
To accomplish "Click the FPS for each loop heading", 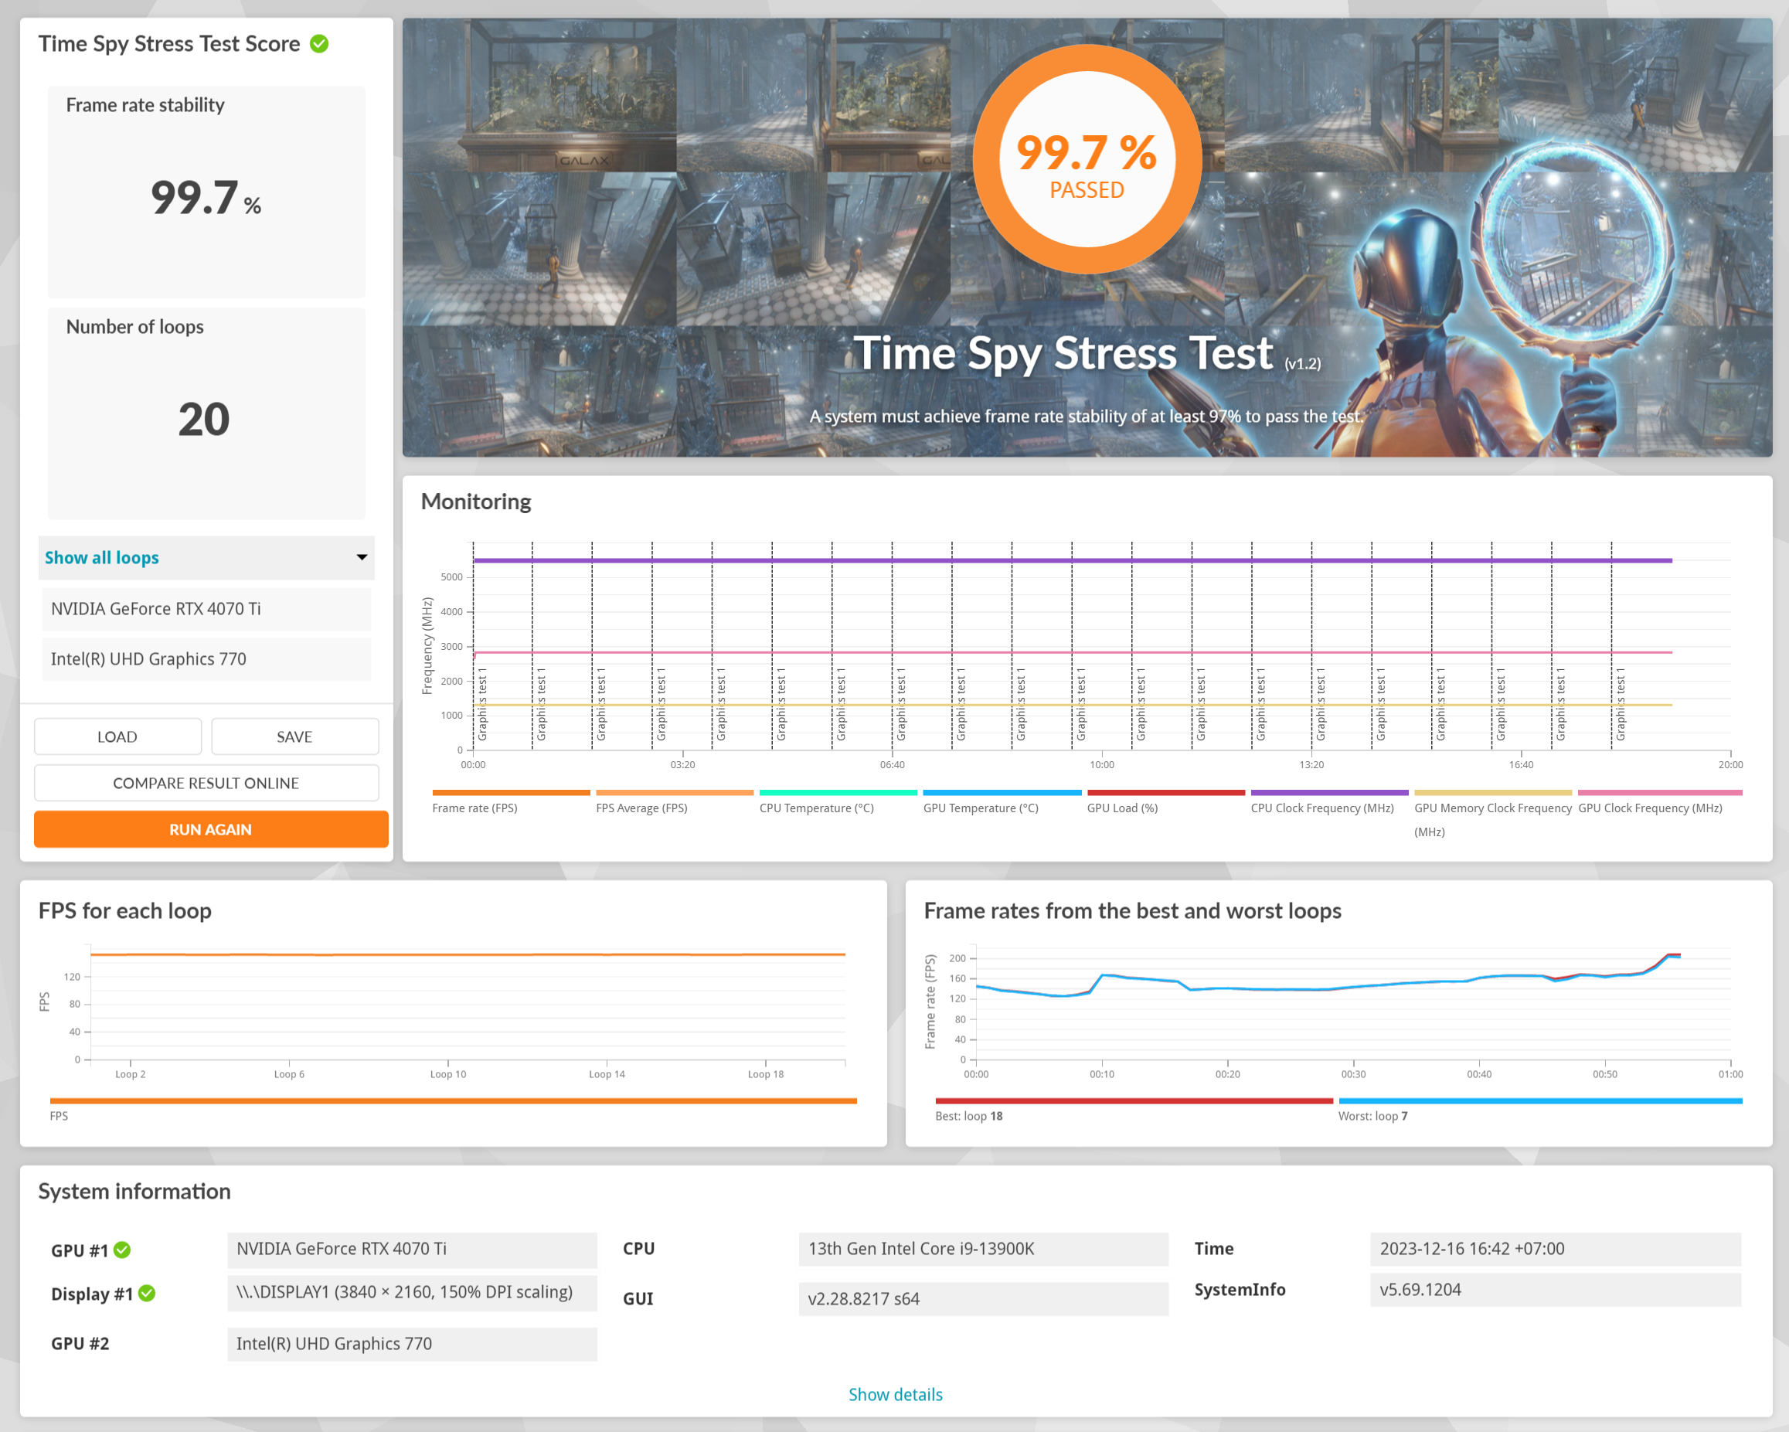I will [x=124, y=911].
